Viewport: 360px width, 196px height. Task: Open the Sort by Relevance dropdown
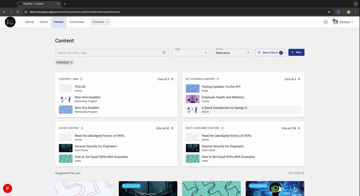click(232, 53)
